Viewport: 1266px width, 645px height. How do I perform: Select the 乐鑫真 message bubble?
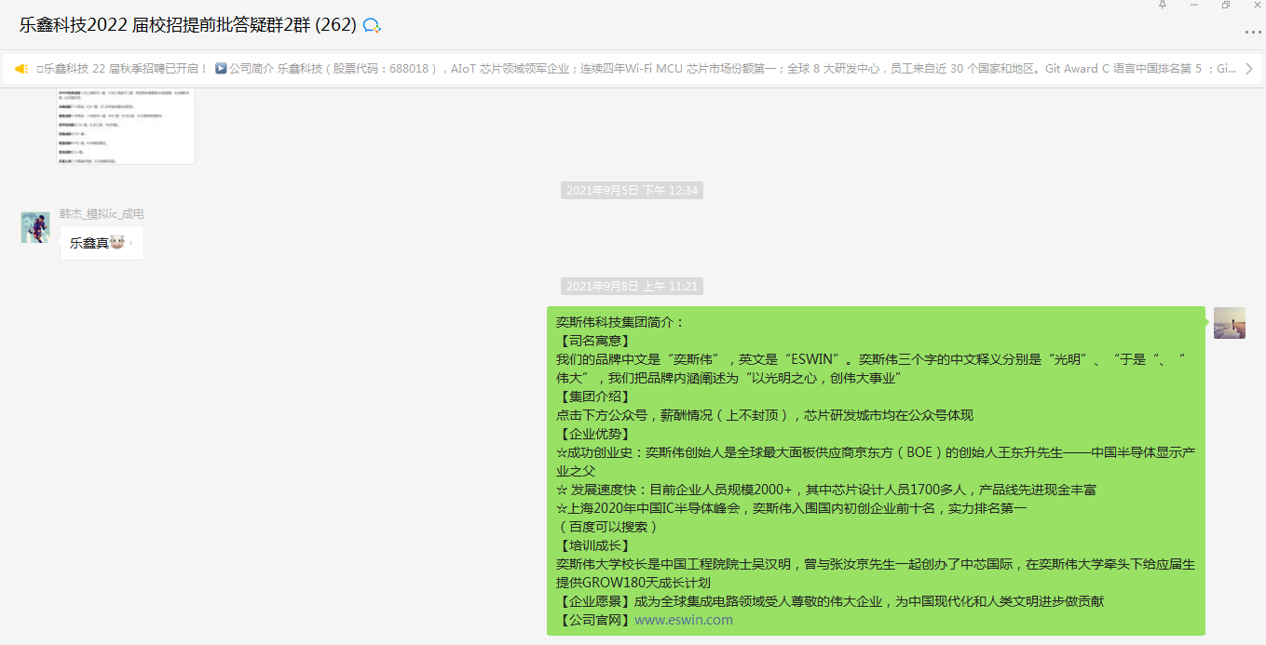pos(102,243)
